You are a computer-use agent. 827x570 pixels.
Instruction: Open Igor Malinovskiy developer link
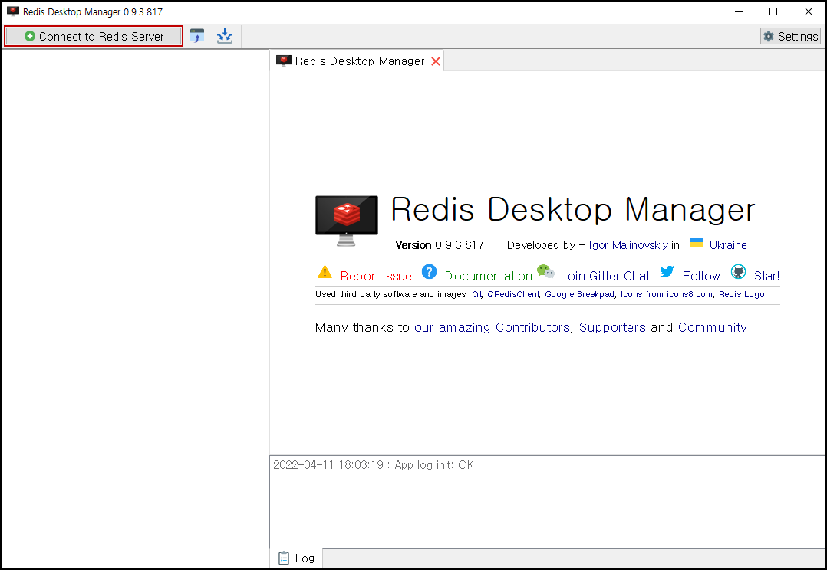(x=628, y=245)
